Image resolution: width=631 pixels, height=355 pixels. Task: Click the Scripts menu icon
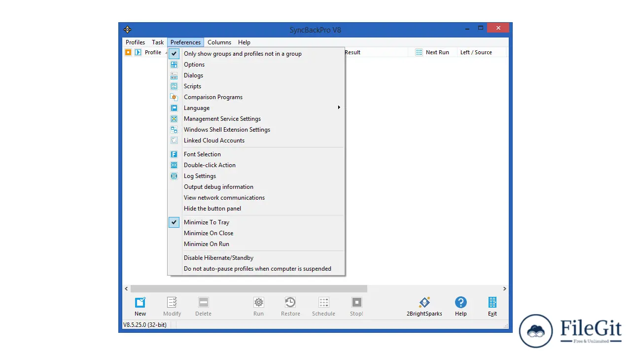click(x=174, y=86)
